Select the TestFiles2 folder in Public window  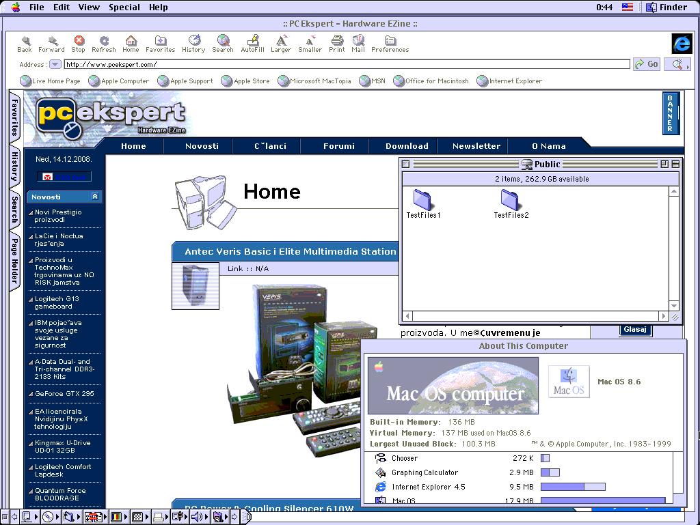511,204
